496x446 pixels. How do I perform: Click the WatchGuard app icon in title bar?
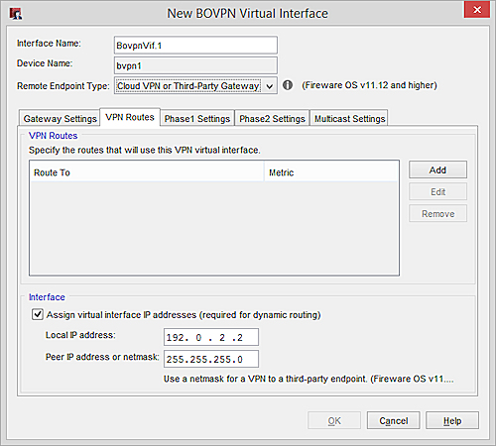(x=15, y=14)
